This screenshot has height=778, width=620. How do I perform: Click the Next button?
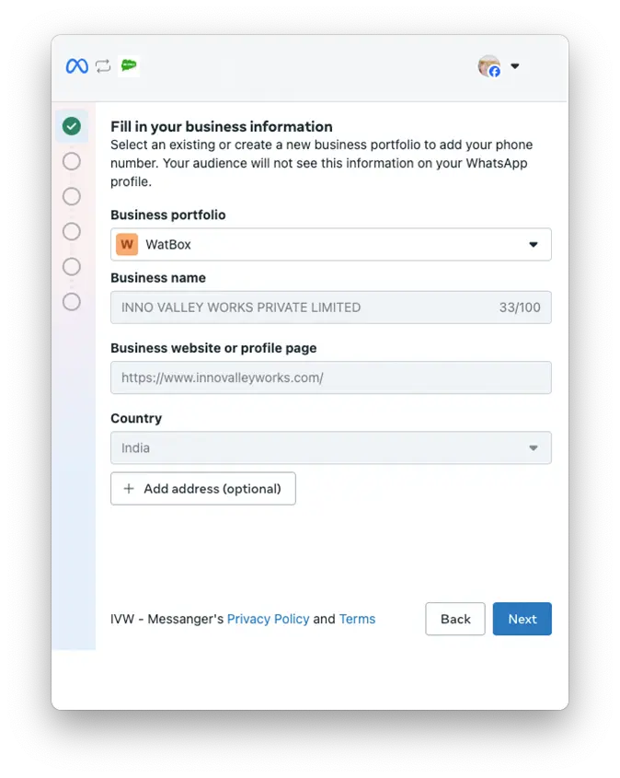point(522,619)
